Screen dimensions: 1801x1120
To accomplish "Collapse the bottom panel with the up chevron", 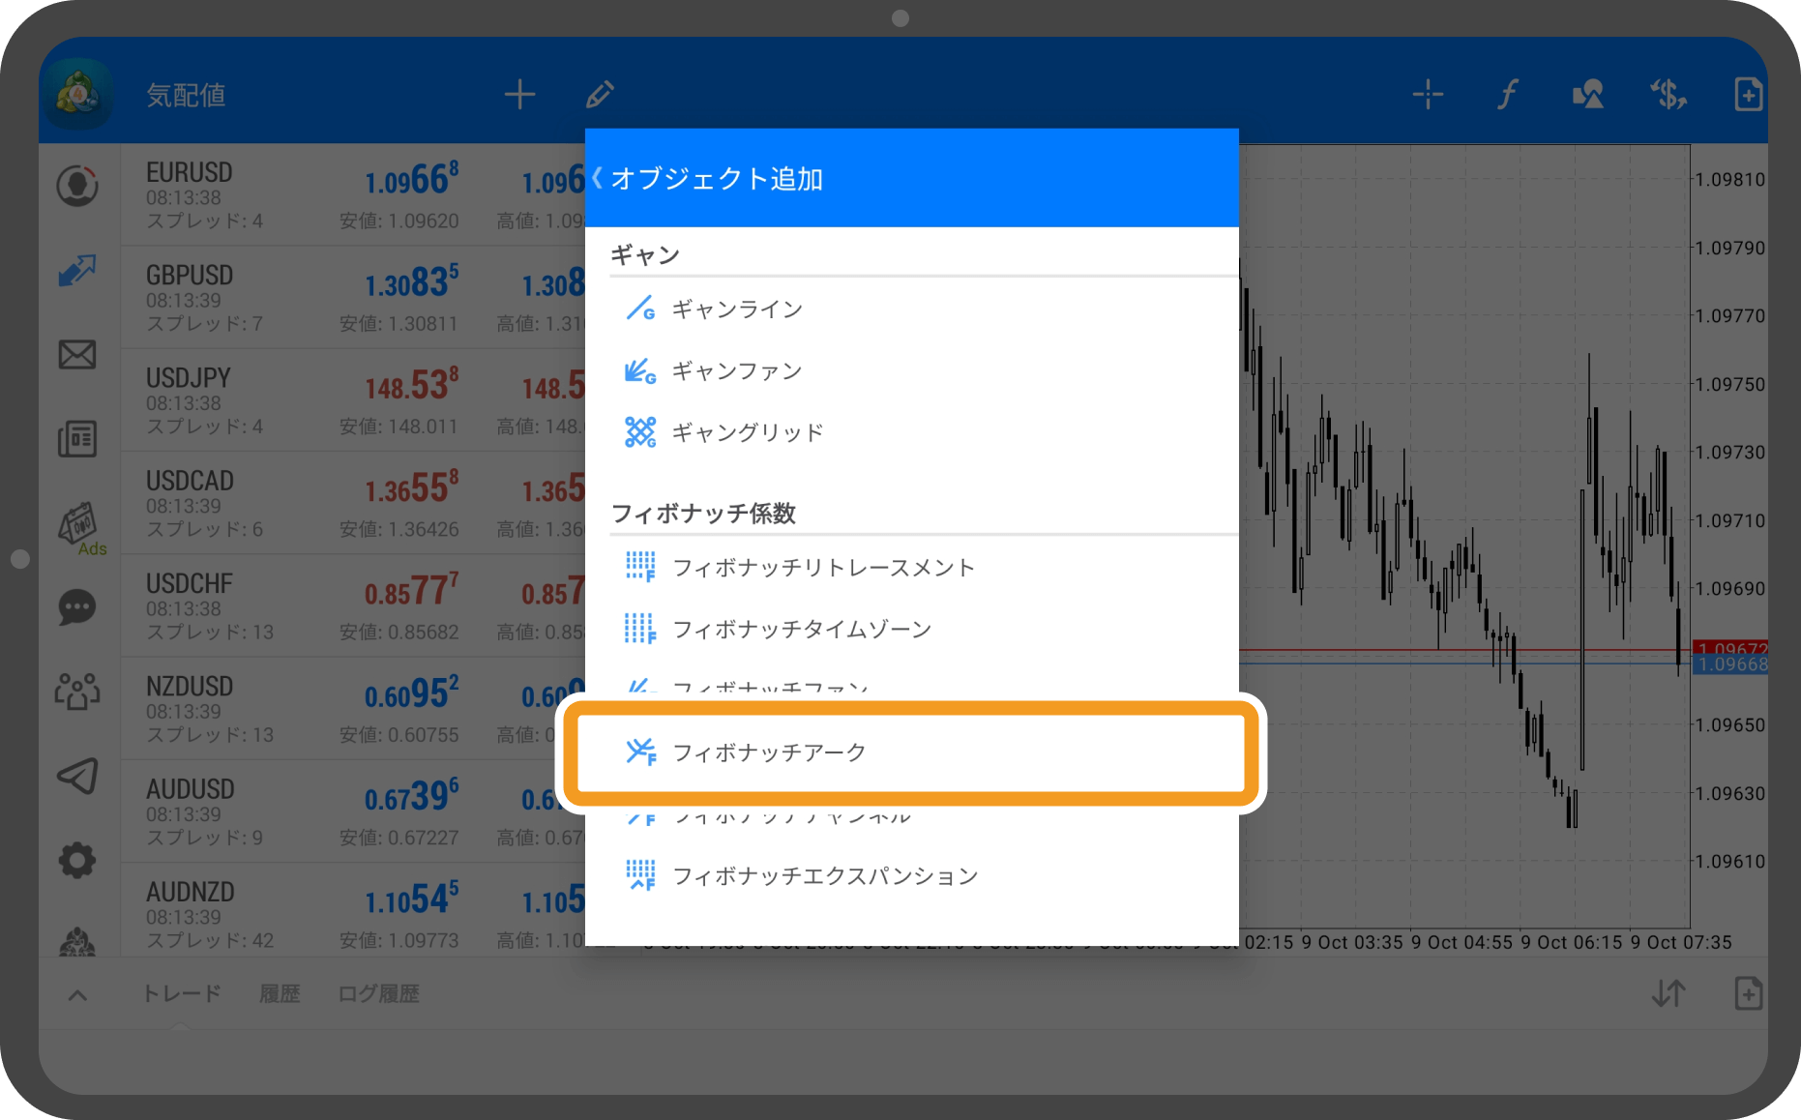I will [76, 993].
